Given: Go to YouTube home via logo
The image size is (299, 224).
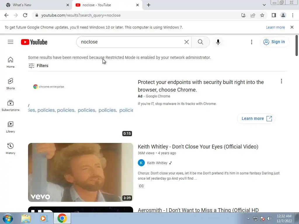Looking at the screenshot, I should 34,42.
